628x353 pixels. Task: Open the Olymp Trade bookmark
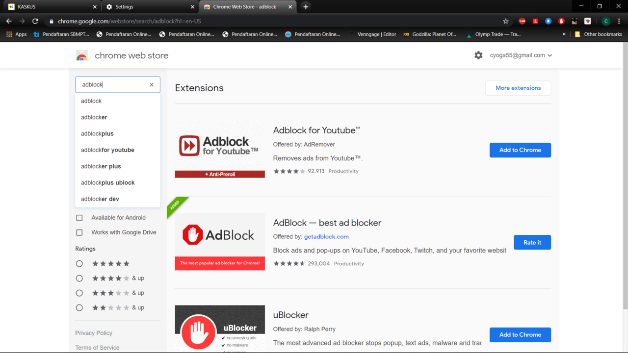pos(493,34)
